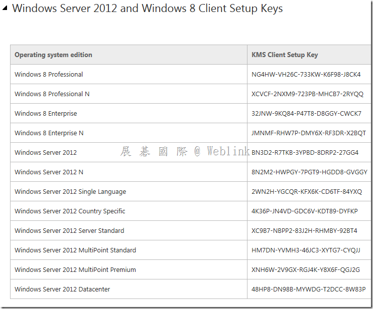Click the key starting with XNH6W-2V9GX

point(305,269)
